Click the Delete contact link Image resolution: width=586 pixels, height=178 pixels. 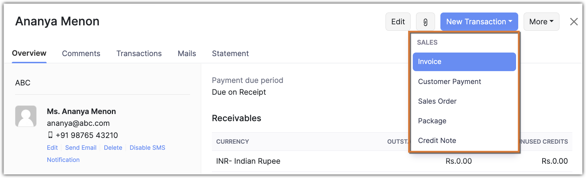(113, 148)
